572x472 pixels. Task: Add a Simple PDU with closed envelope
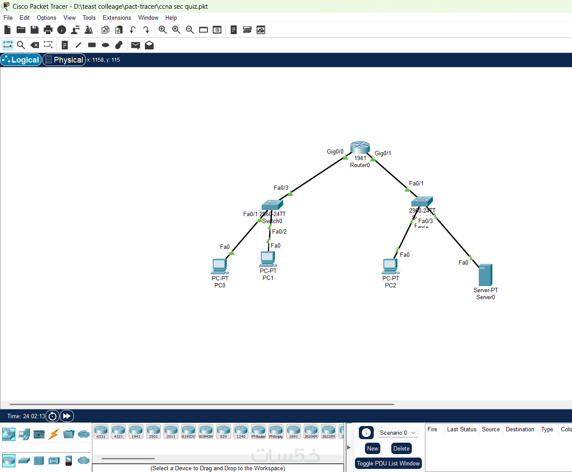click(136, 45)
